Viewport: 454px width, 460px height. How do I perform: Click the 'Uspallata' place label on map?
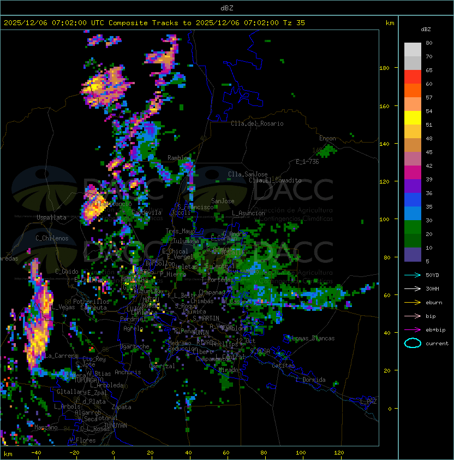(51, 217)
